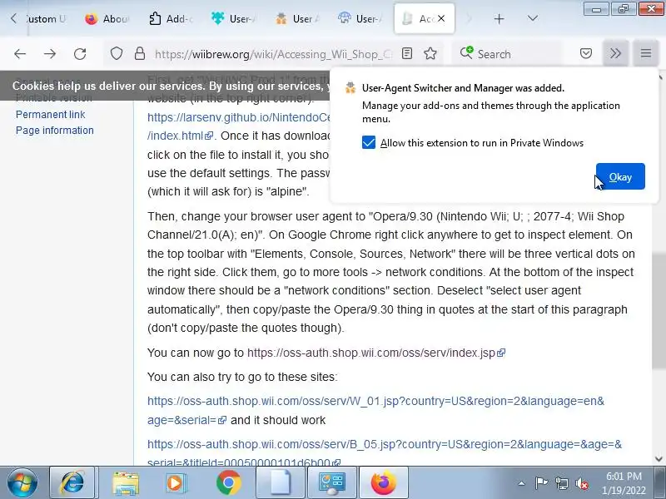666x499 pixels.
Task: Open the Windows Start menu orb
Action: coord(22,482)
